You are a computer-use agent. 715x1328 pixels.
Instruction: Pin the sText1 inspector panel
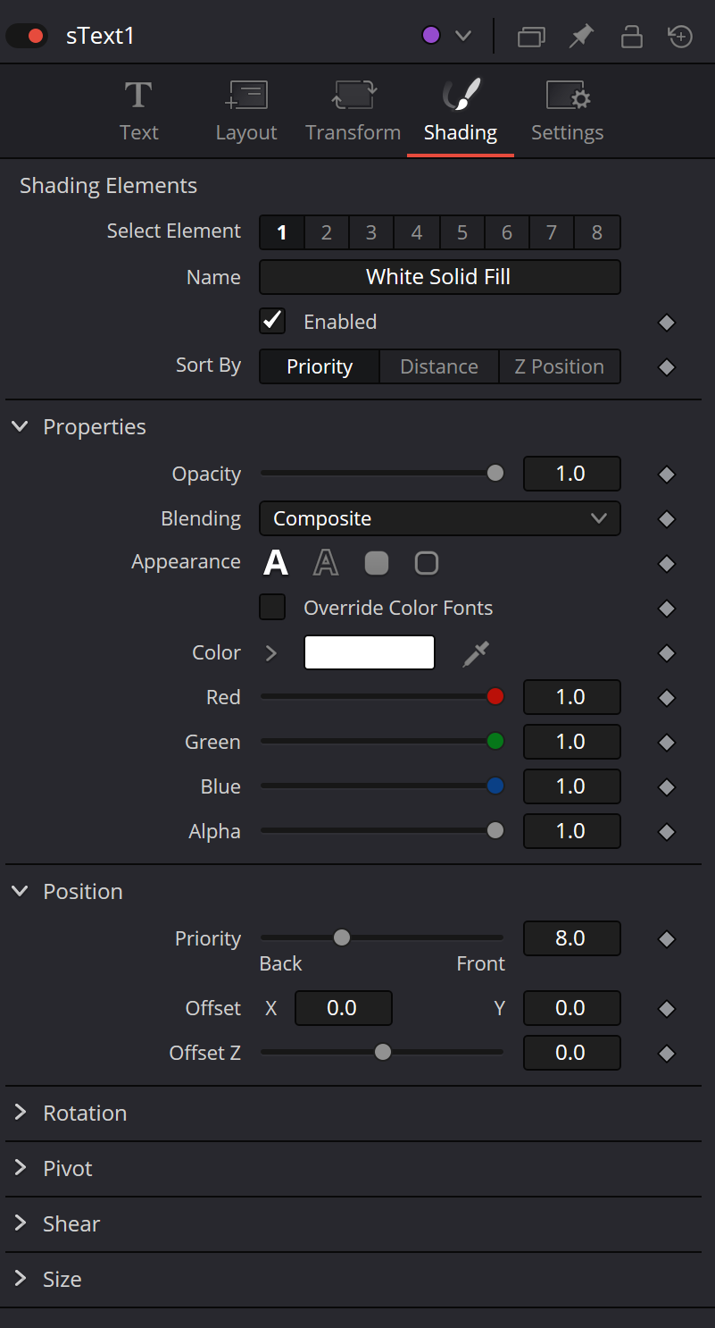(x=581, y=37)
